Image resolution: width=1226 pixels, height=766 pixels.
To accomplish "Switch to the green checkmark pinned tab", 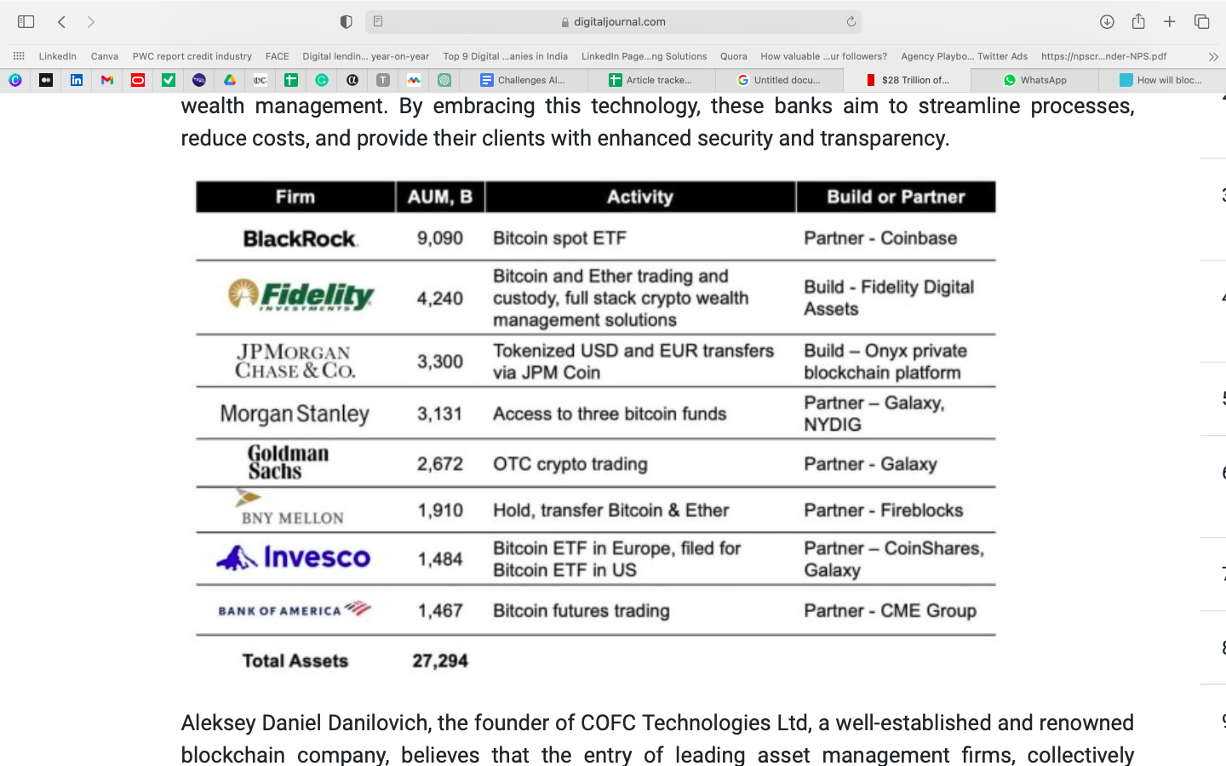I will click(169, 80).
